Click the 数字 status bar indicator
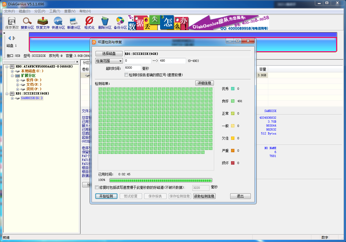The image size is (346, 242). pos(325,237)
